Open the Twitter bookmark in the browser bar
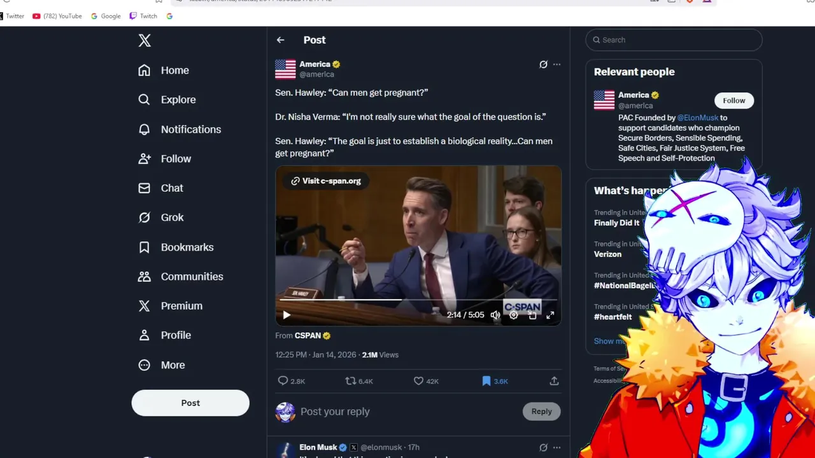 12,16
